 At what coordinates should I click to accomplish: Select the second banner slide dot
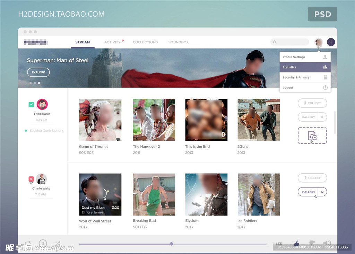[35, 83]
